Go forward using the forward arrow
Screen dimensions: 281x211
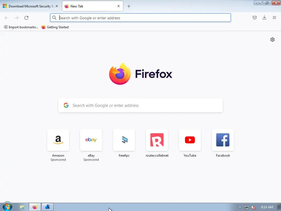click(16, 18)
